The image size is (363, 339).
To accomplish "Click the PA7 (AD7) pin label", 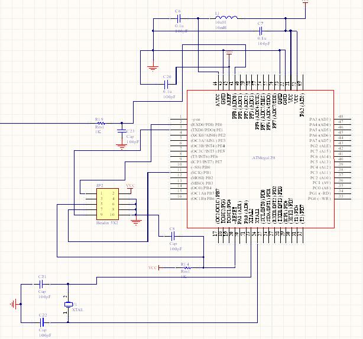I will [x=320, y=141].
